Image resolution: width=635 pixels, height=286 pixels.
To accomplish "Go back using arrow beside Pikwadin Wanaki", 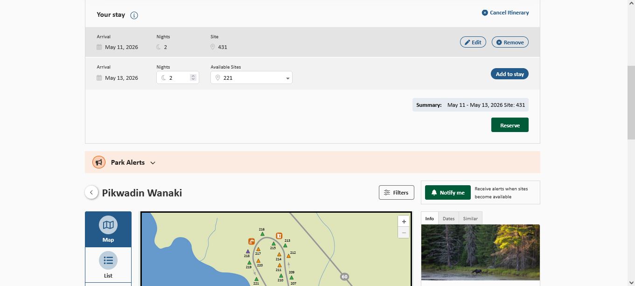I will [x=91, y=192].
